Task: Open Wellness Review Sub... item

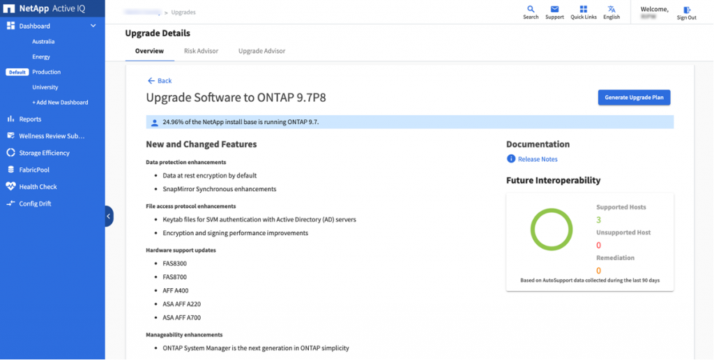Action: 52,136
